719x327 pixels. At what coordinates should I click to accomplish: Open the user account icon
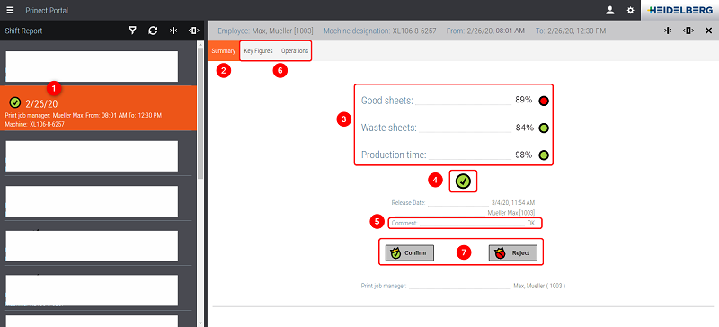coord(610,10)
